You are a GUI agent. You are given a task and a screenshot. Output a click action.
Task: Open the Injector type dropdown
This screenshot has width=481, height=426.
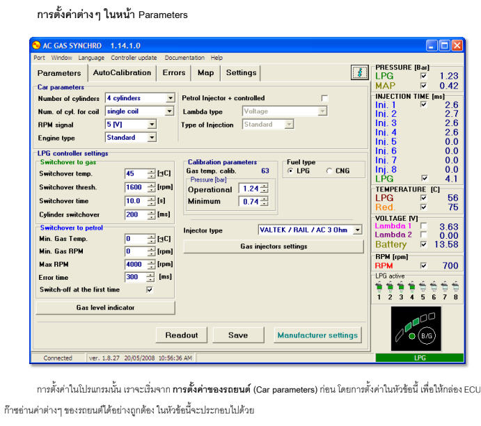357,230
